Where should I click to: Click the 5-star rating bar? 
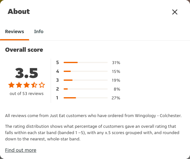click(85, 62)
